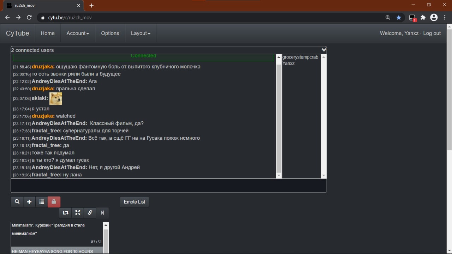Select the ru2ch_mov browser tab
The height and width of the screenshot is (254, 452).
point(44,6)
